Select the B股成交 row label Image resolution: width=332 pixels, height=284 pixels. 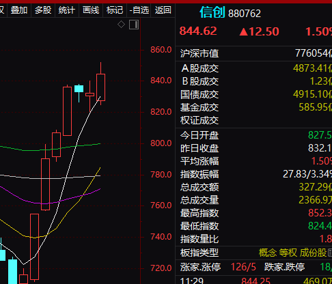(200, 81)
